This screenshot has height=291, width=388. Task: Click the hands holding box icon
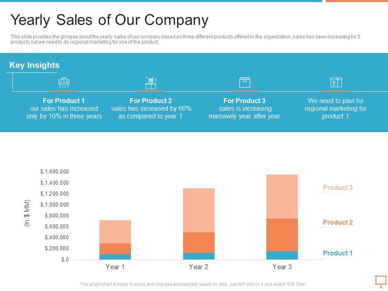click(64, 82)
